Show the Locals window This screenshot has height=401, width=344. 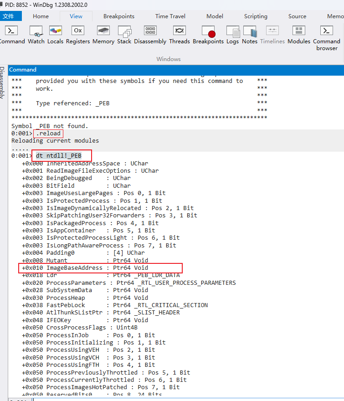pyautogui.click(x=55, y=35)
